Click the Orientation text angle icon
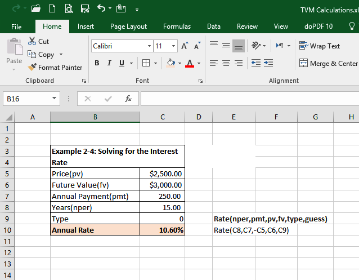Image resolution: width=359 pixels, height=280 pixels. point(256,46)
